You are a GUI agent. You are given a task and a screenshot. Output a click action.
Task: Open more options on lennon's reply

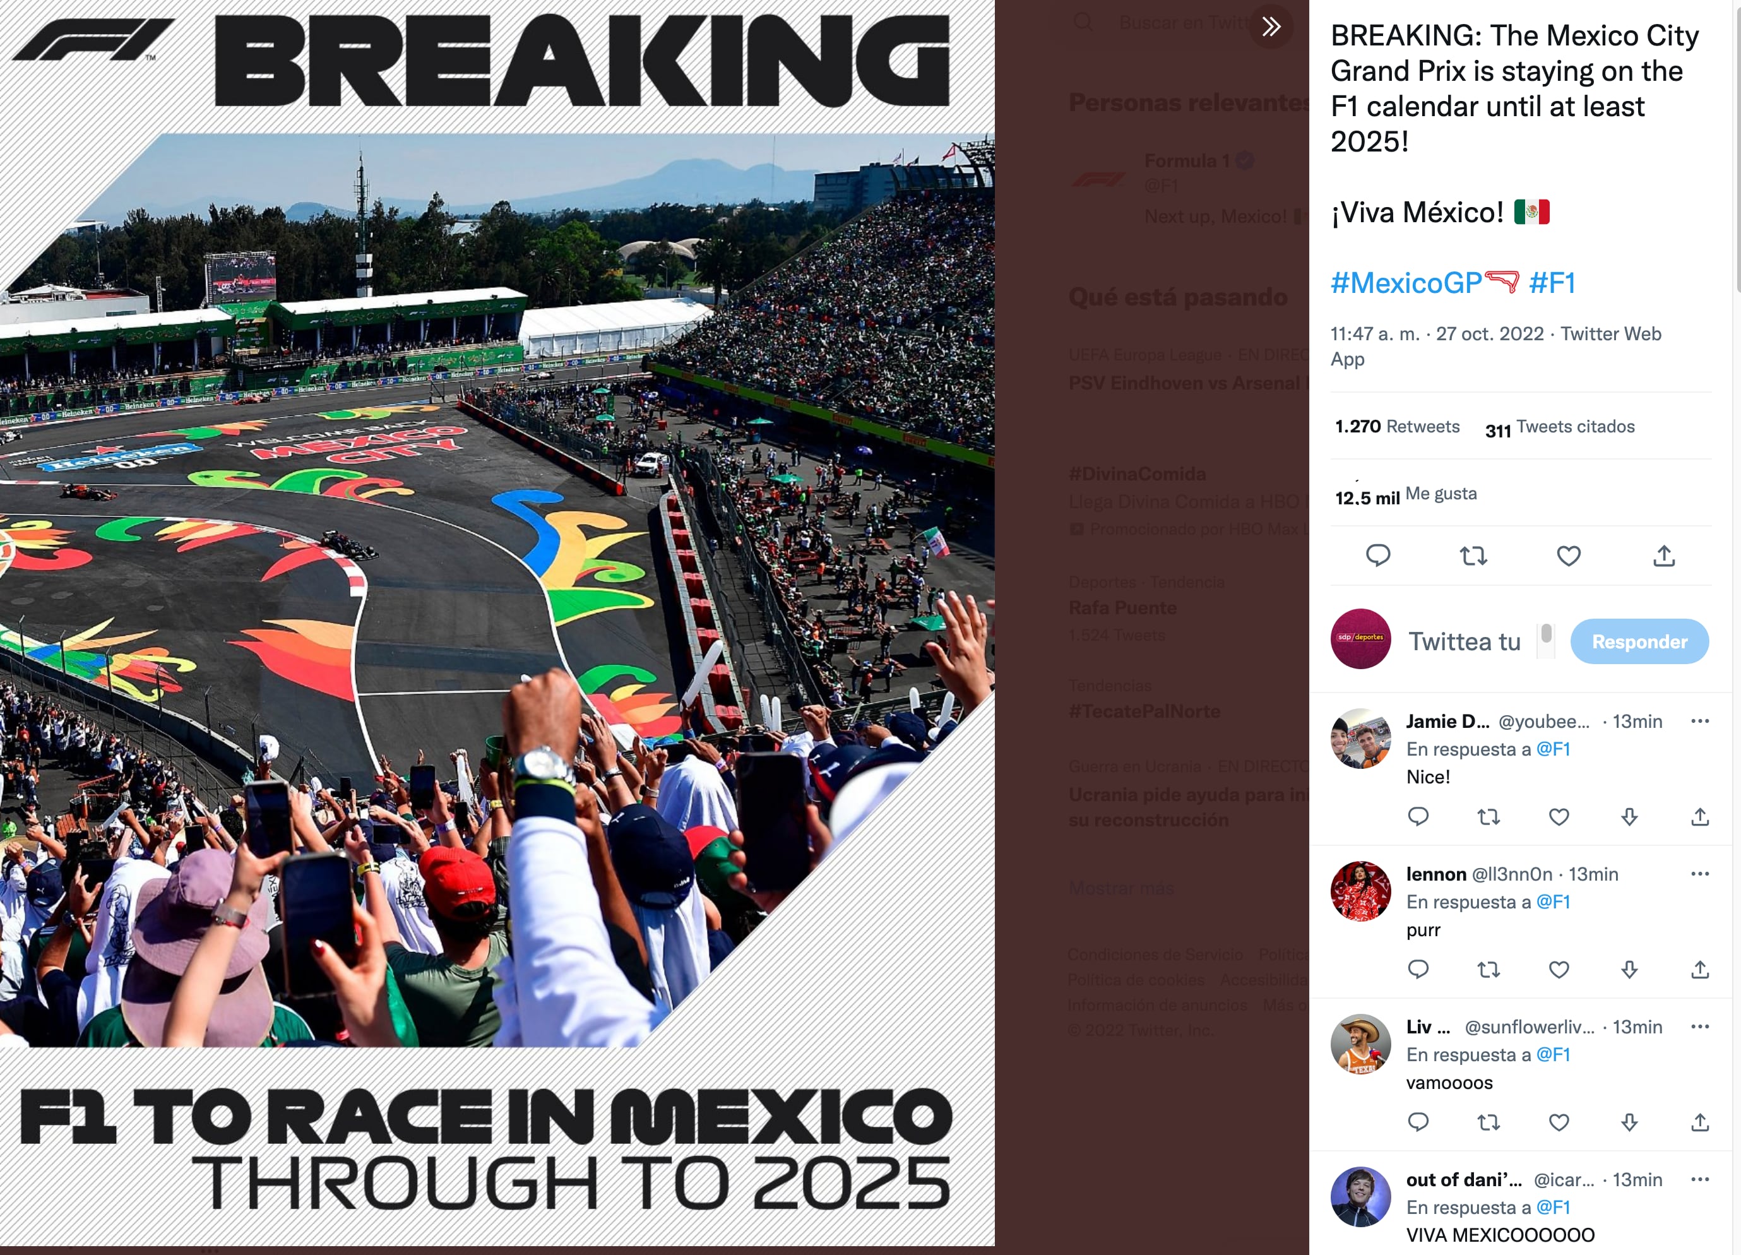click(x=1699, y=874)
